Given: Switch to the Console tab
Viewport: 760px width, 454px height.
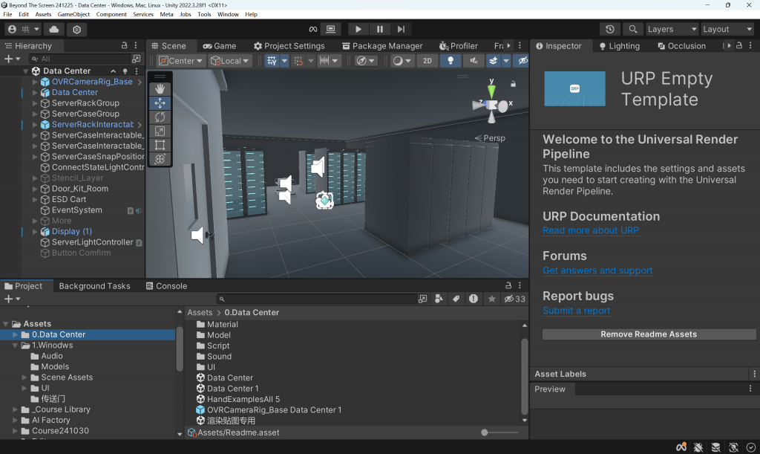Looking at the screenshot, I should pos(166,285).
